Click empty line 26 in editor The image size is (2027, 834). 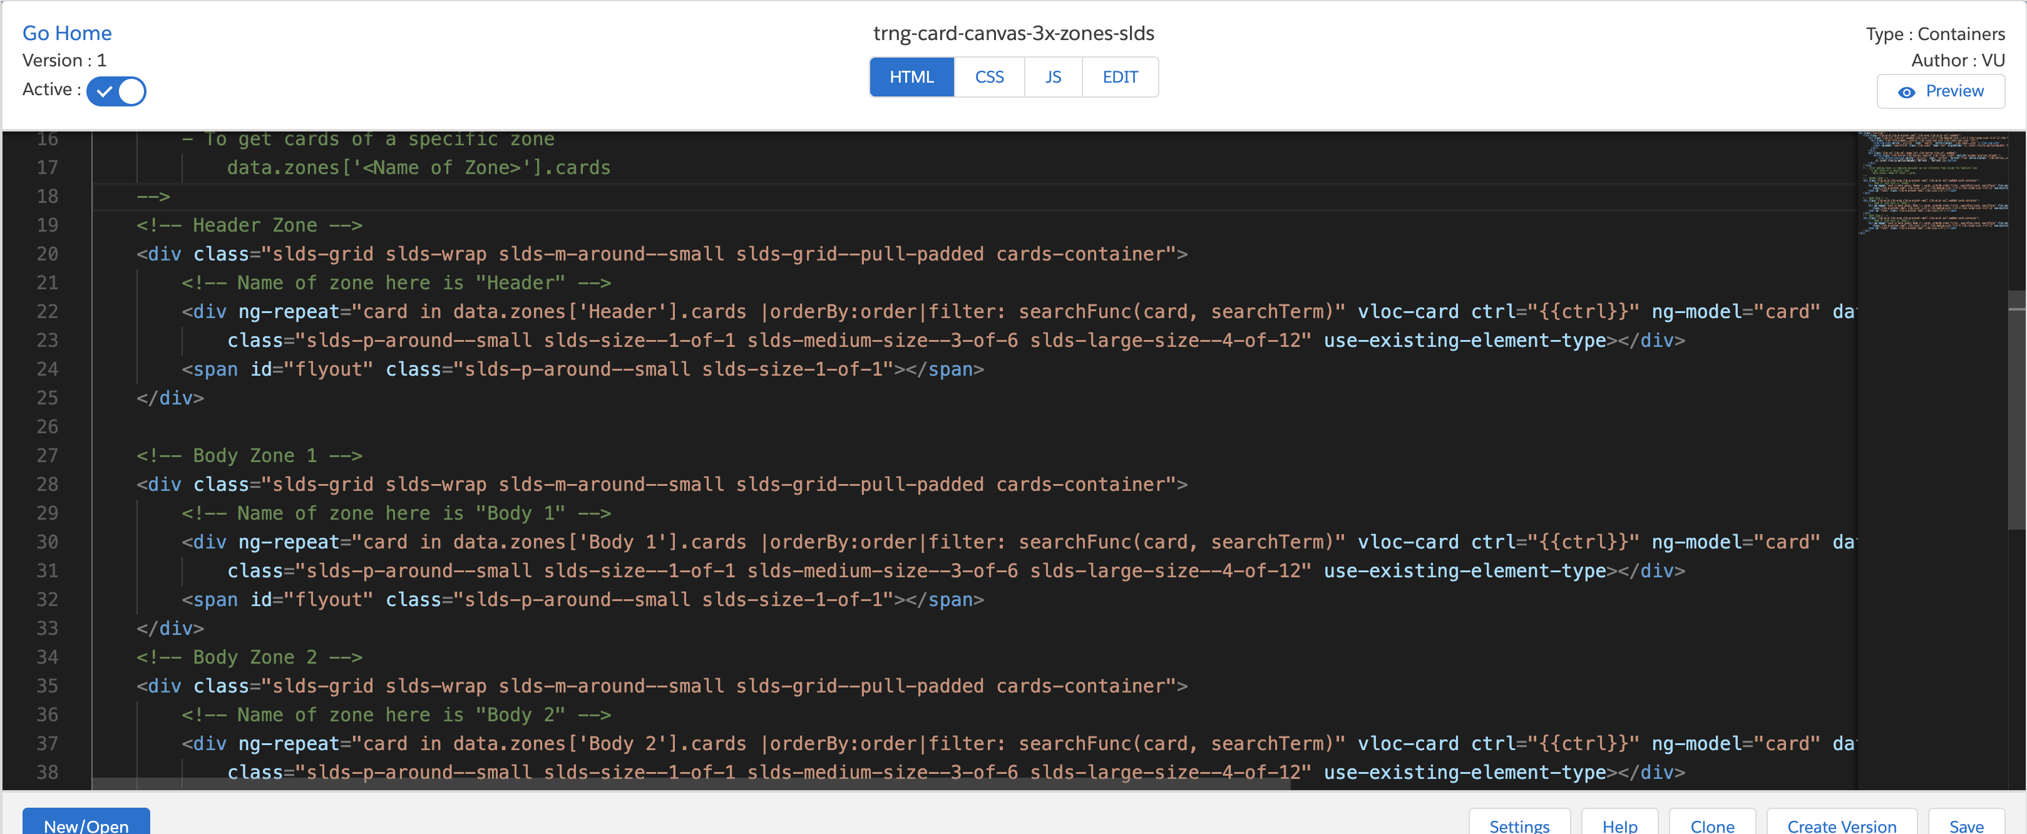pyautogui.click(x=974, y=427)
